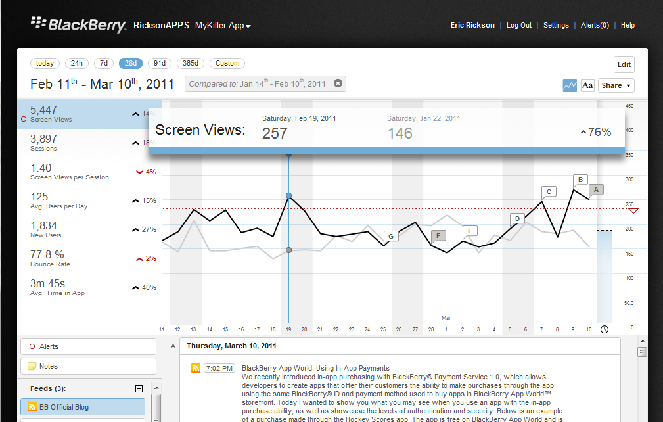Click the Feb 19 data point on black line
Image resolution: width=663 pixels, height=422 pixels.
tap(289, 196)
